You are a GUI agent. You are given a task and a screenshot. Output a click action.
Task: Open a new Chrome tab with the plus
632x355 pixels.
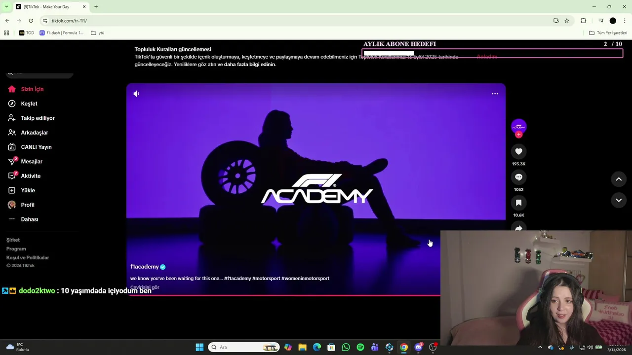tap(96, 7)
